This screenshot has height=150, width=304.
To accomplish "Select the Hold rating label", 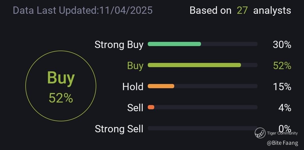I will click(x=133, y=87).
